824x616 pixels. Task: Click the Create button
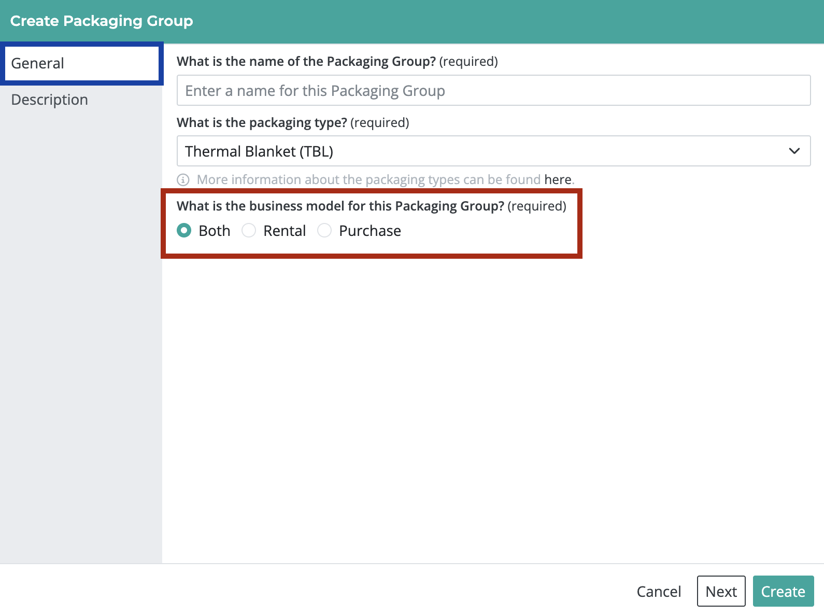tap(783, 591)
